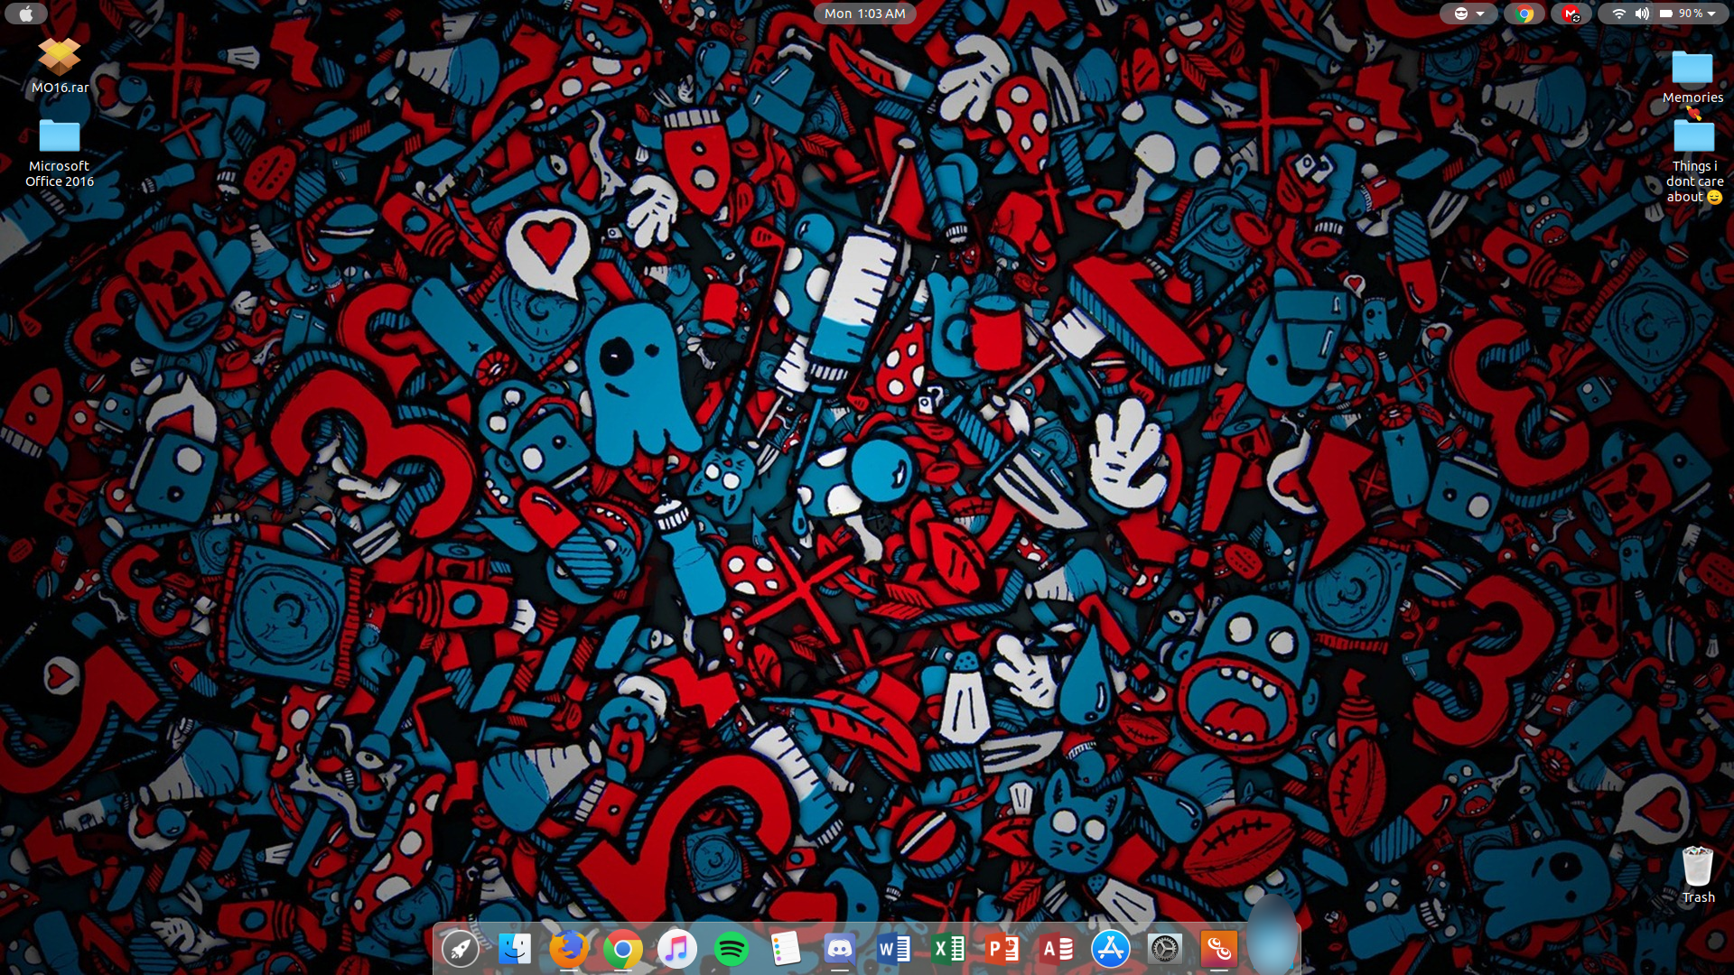Open the sunglasses emoji user menu dropdown
Screen dimensions: 1734x975
click(x=1468, y=14)
